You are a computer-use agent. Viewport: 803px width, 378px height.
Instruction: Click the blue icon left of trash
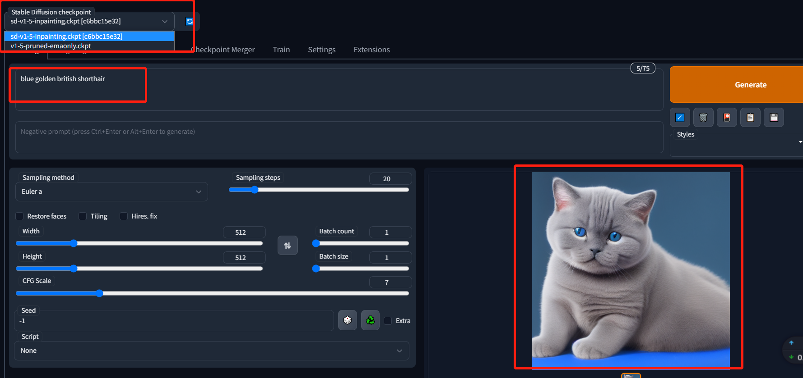pyautogui.click(x=680, y=118)
